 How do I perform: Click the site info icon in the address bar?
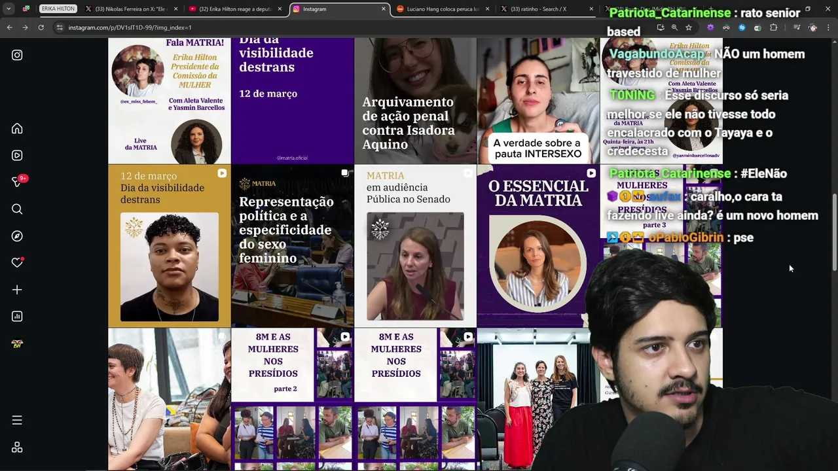pyautogui.click(x=60, y=27)
